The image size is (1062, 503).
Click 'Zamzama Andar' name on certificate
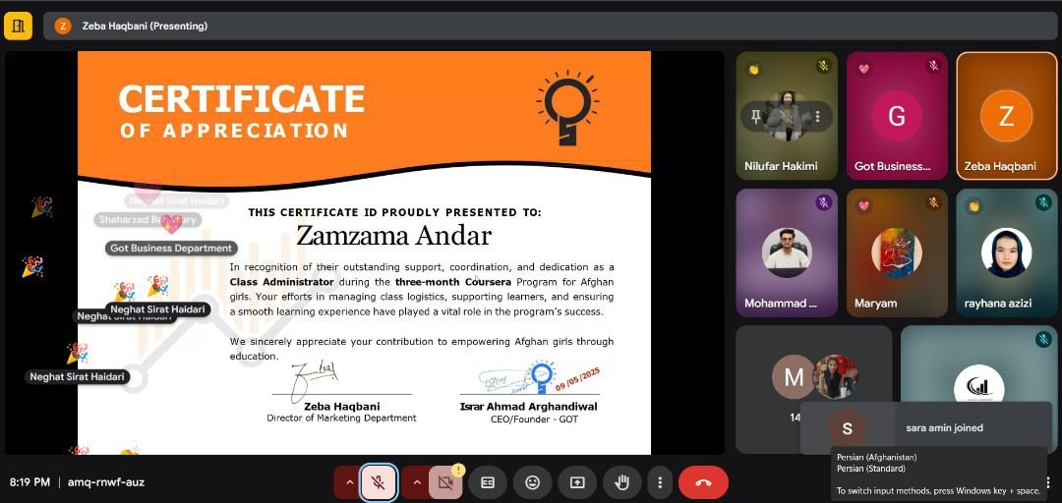[x=393, y=236]
